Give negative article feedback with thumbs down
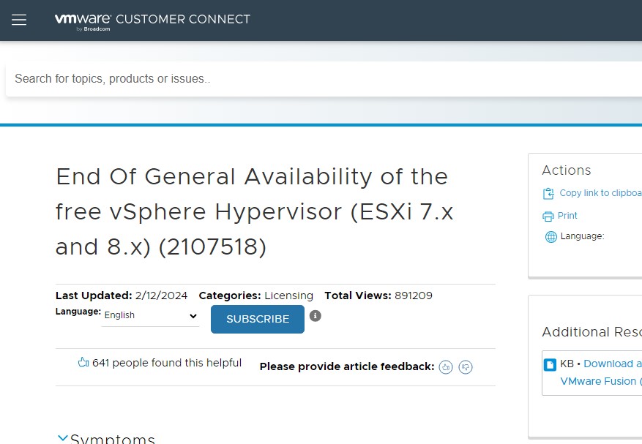 (x=466, y=366)
